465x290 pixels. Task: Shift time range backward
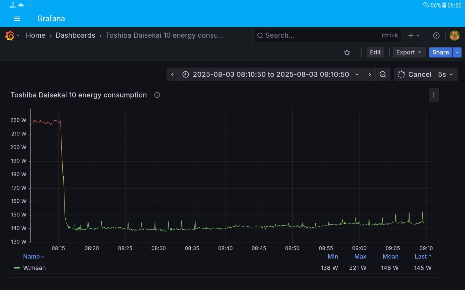pos(172,75)
